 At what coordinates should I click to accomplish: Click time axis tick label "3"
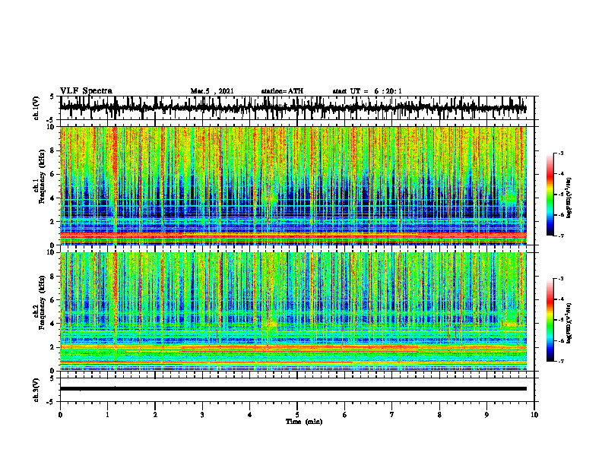[x=202, y=415]
